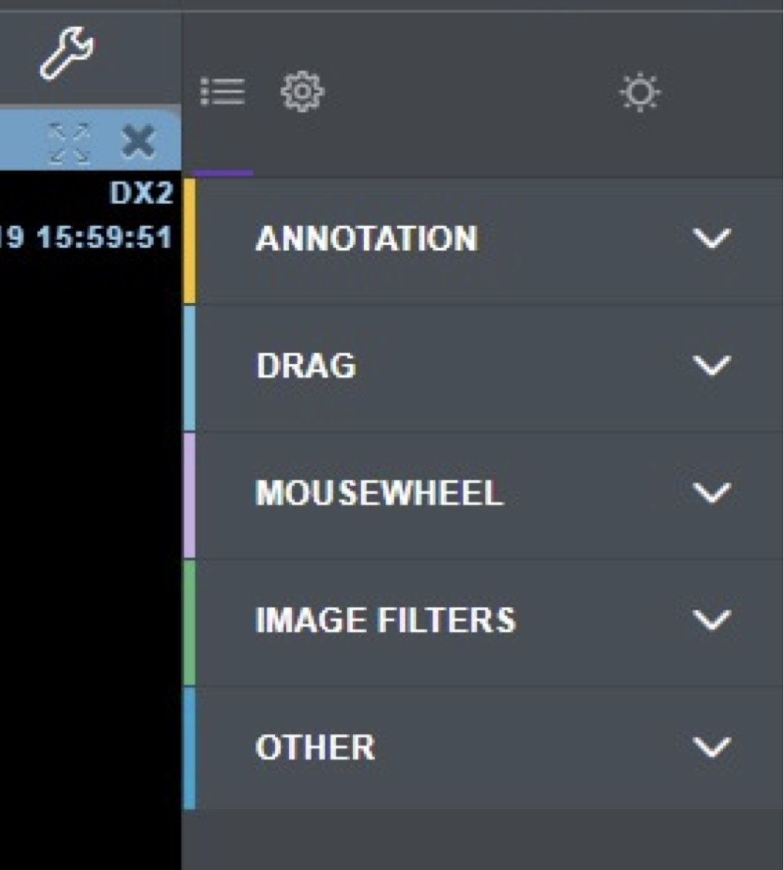Maximize viewport with the expand arrows icon
The height and width of the screenshot is (870, 784).
pyautogui.click(x=69, y=142)
